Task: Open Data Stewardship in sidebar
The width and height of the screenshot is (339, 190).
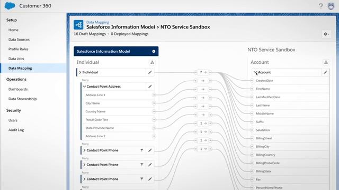Action: click(x=22, y=99)
